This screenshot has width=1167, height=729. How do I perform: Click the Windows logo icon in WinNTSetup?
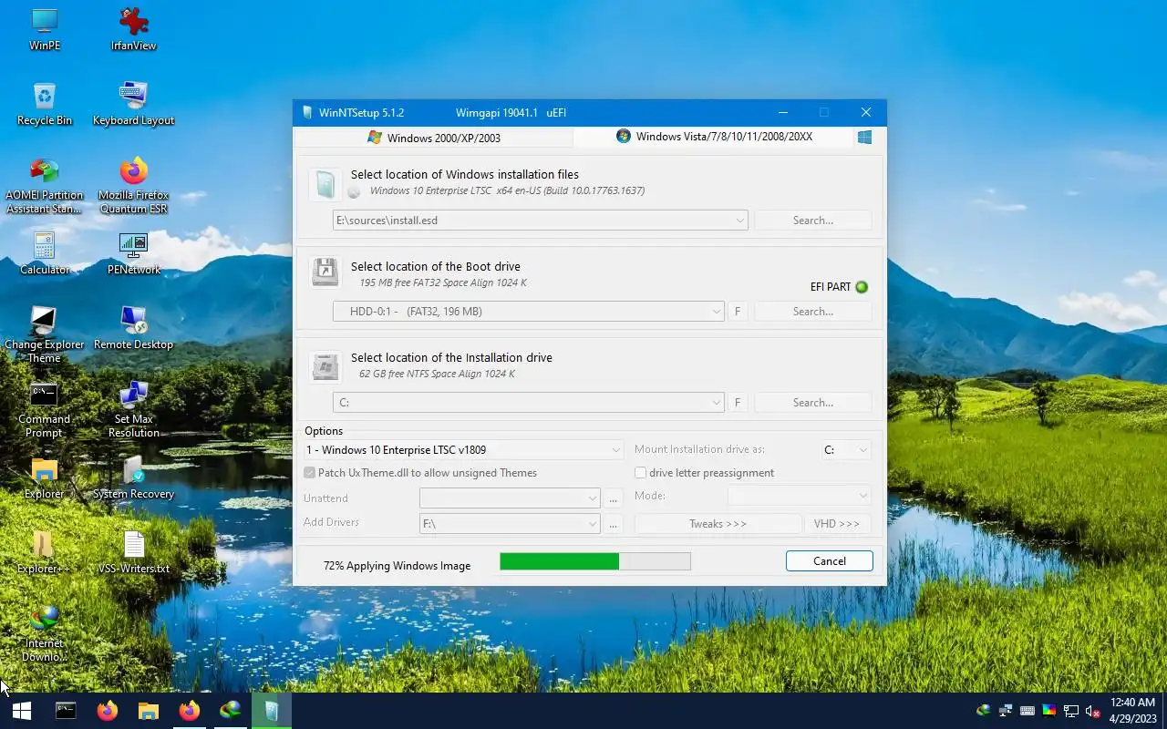tap(864, 137)
